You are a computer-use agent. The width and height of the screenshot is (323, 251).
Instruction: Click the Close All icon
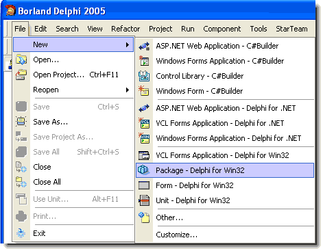tap(21, 182)
